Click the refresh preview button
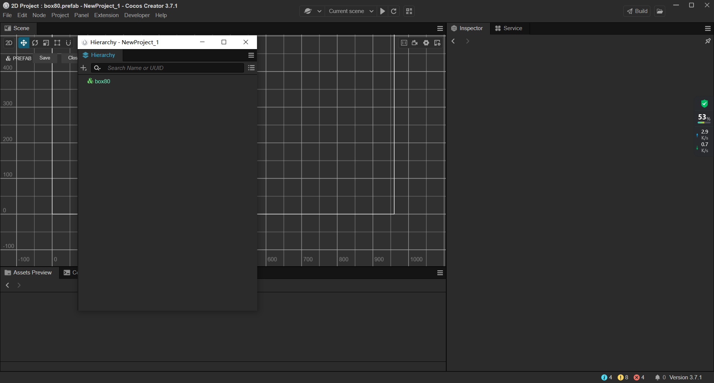The width and height of the screenshot is (714, 383). [394, 11]
